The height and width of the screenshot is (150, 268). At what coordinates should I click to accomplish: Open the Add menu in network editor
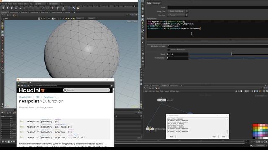(x=146, y=91)
